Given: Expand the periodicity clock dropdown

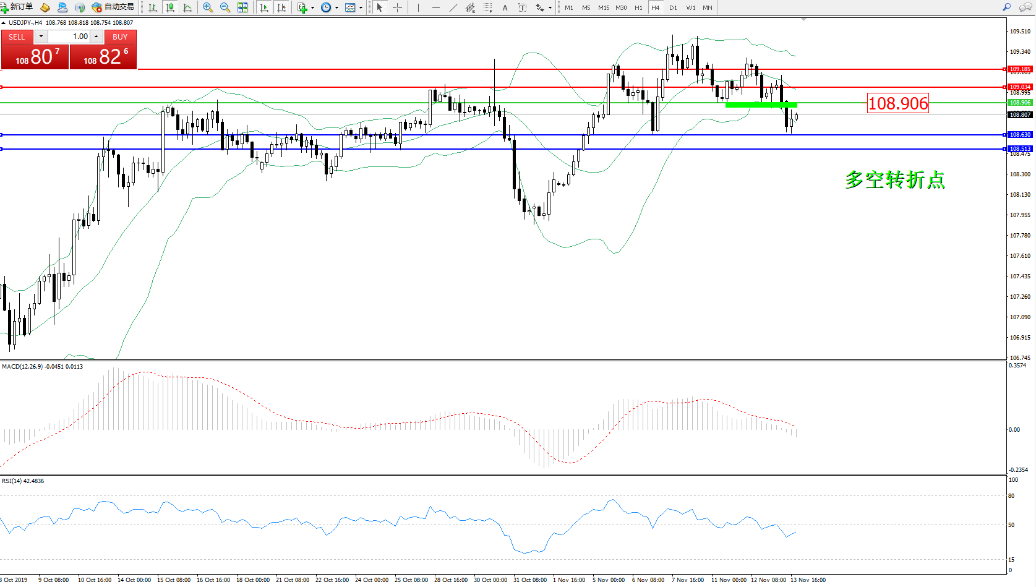Looking at the screenshot, I should pos(336,8).
